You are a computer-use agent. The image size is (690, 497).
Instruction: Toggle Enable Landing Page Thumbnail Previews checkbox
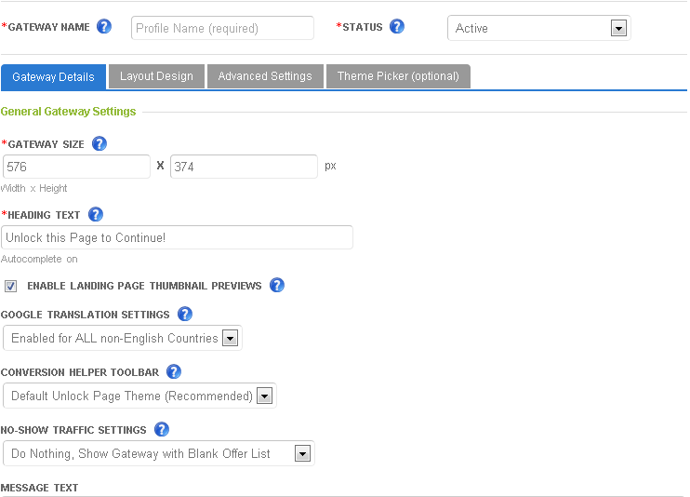pos(11,286)
